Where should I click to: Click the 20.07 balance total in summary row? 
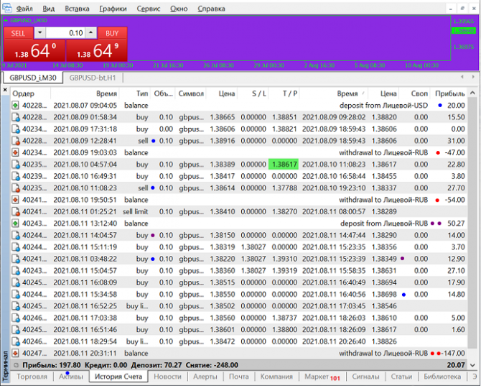456,365
